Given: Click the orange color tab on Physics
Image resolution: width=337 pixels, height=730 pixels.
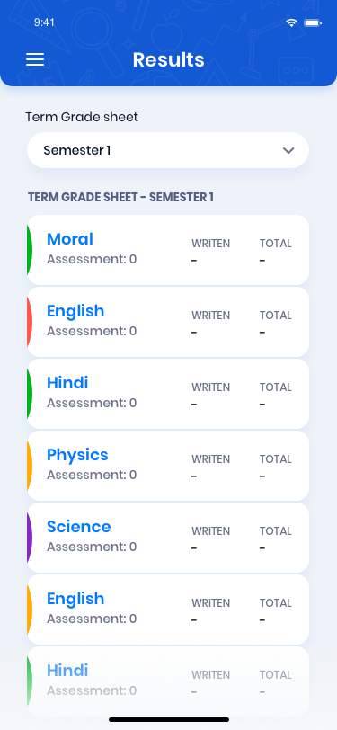Looking at the screenshot, I should coord(30,466).
